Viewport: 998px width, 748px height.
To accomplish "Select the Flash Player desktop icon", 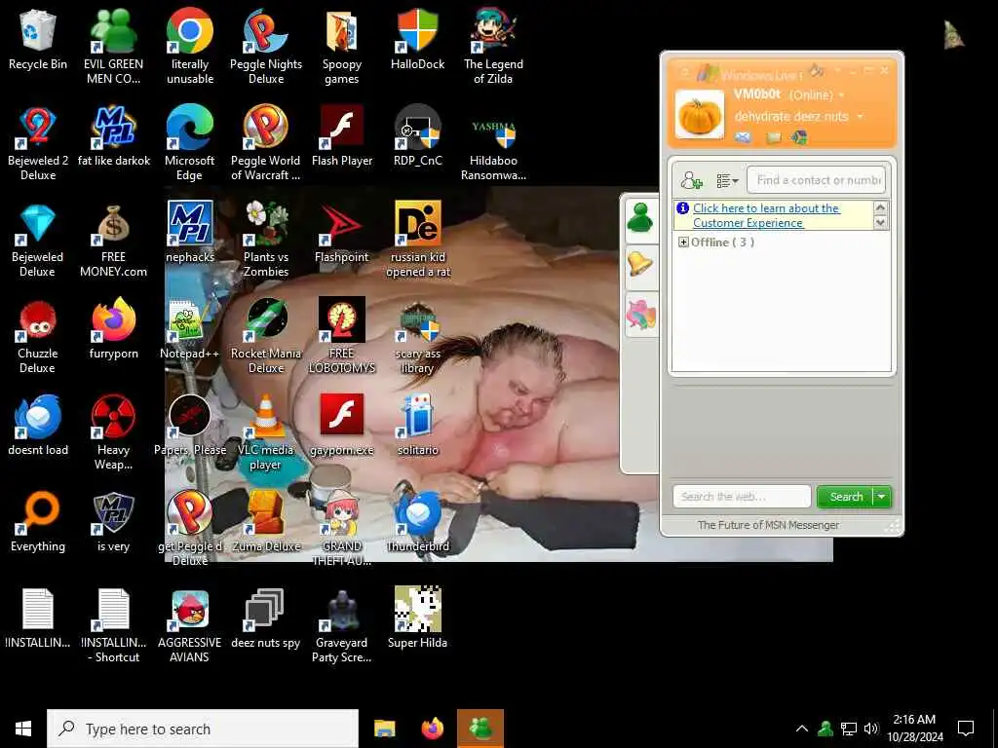I will tap(342, 136).
